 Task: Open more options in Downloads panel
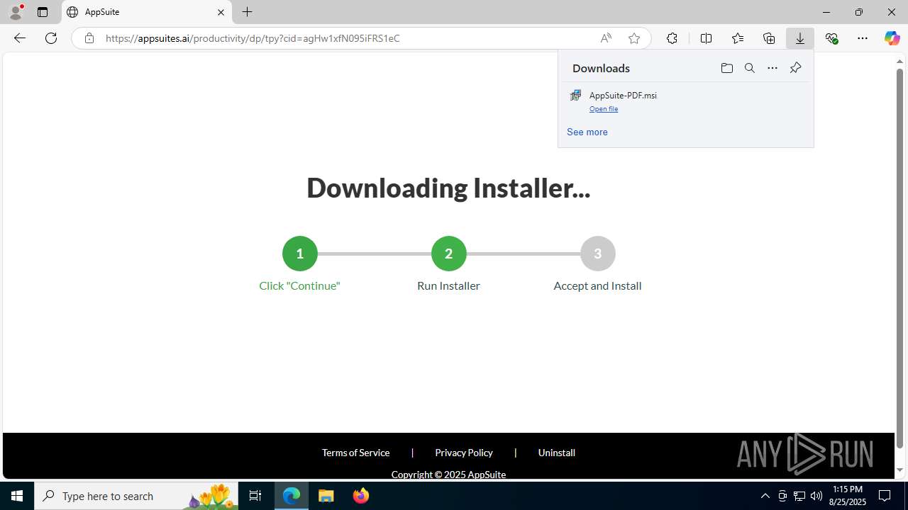click(773, 68)
